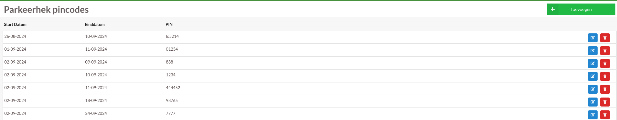This screenshot has width=617, height=120.
Task: Delete the row with PIN 444452
Action: [x=605, y=89]
